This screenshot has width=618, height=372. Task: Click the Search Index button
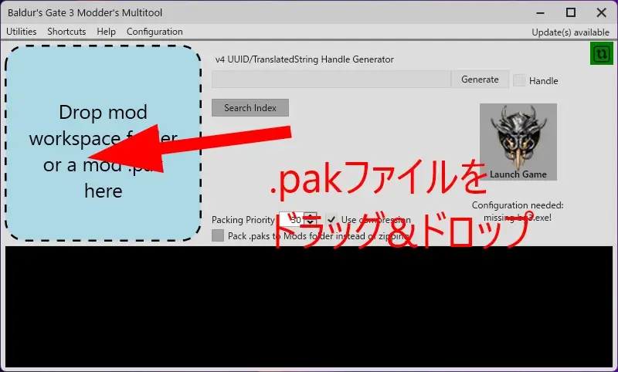[x=250, y=108]
